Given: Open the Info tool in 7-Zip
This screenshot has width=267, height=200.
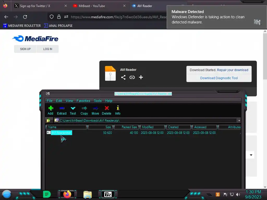Looking at the screenshot, I should point(118,110).
